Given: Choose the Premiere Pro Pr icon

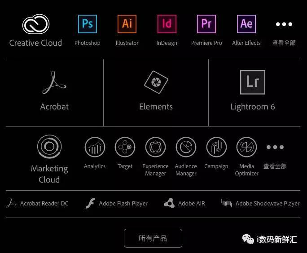Looking at the screenshot, I should click(206, 24).
